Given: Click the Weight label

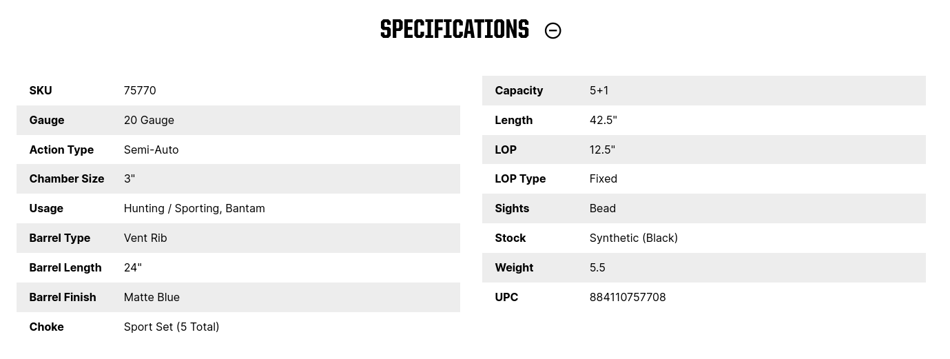Looking at the screenshot, I should pos(514,267).
